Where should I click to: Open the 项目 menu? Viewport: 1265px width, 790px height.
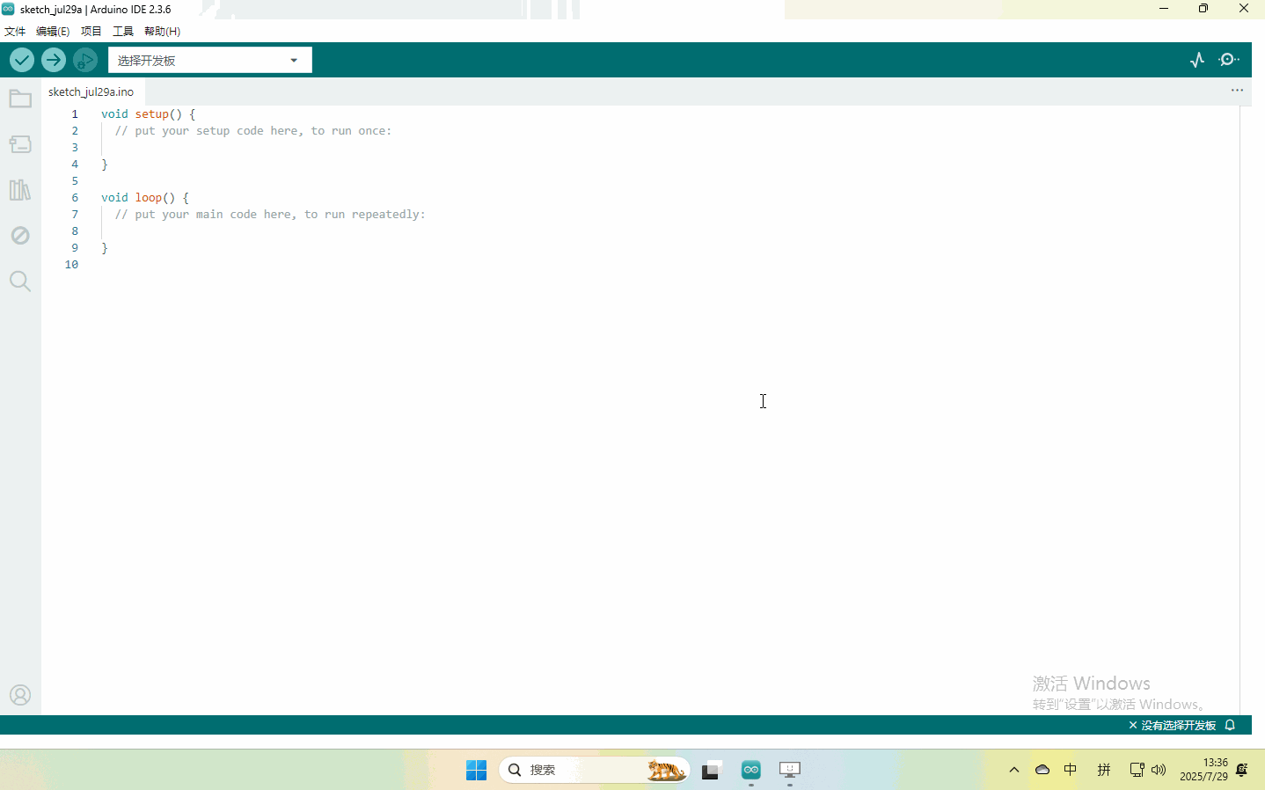click(x=91, y=31)
